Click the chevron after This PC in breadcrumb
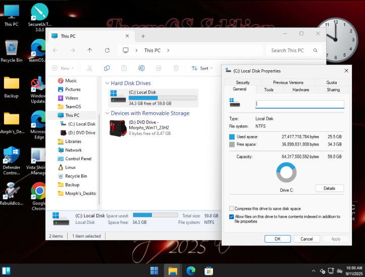 click(x=168, y=51)
